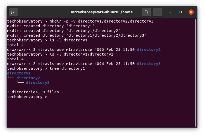Maximize the terminal window

coord(181,12)
